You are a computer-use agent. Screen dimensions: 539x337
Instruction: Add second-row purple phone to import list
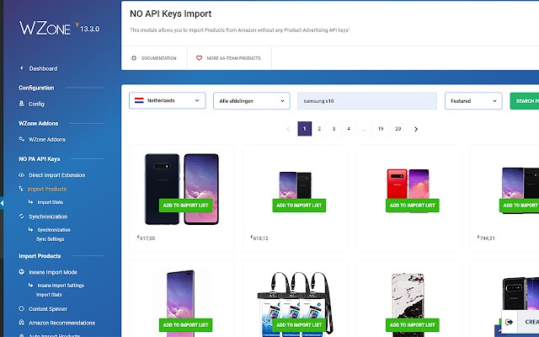(x=185, y=325)
